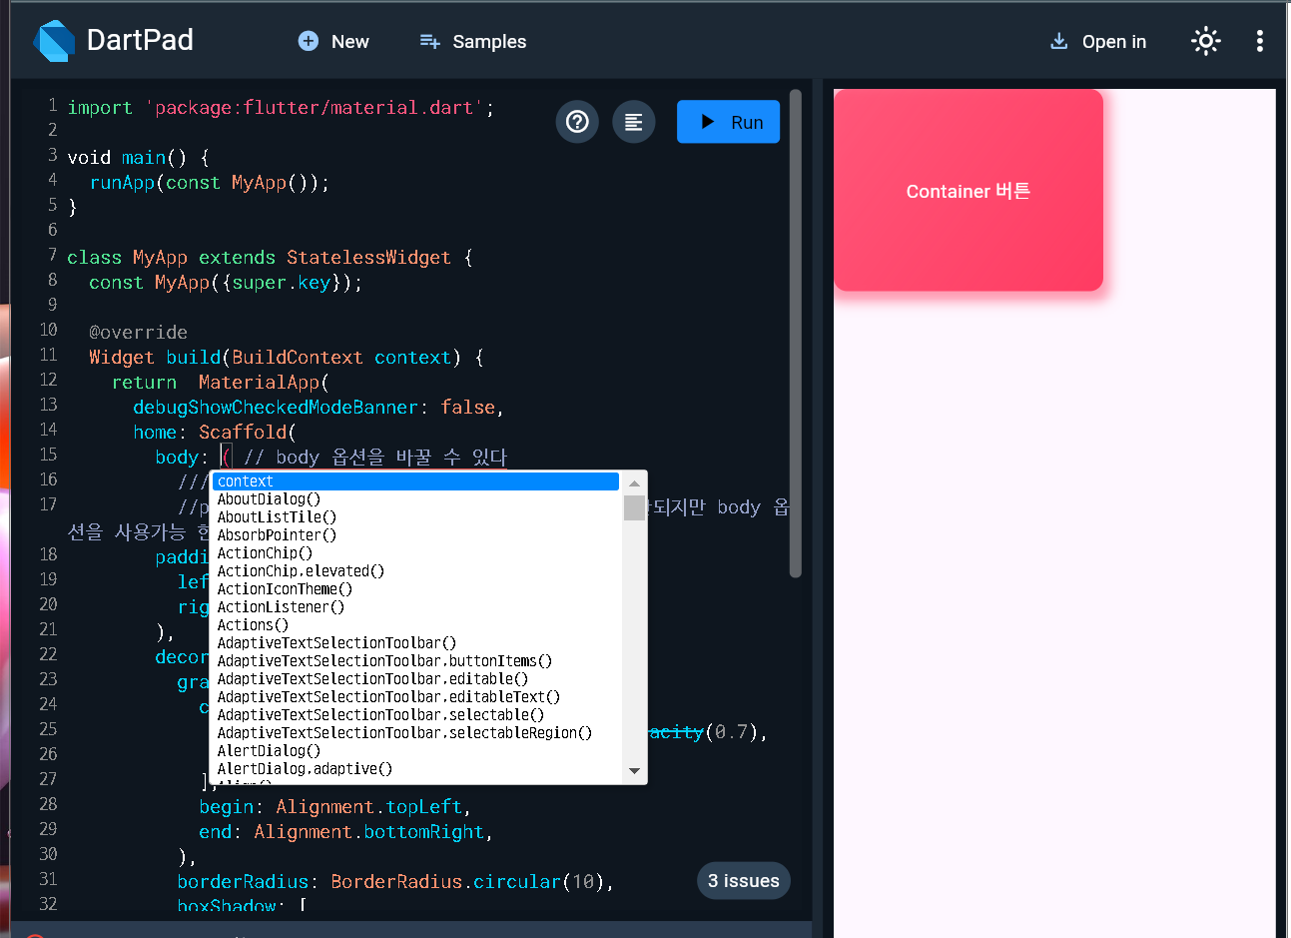Choose AdaptiveTextSelectionToolbar.buttonItems() suggestion

click(415, 661)
